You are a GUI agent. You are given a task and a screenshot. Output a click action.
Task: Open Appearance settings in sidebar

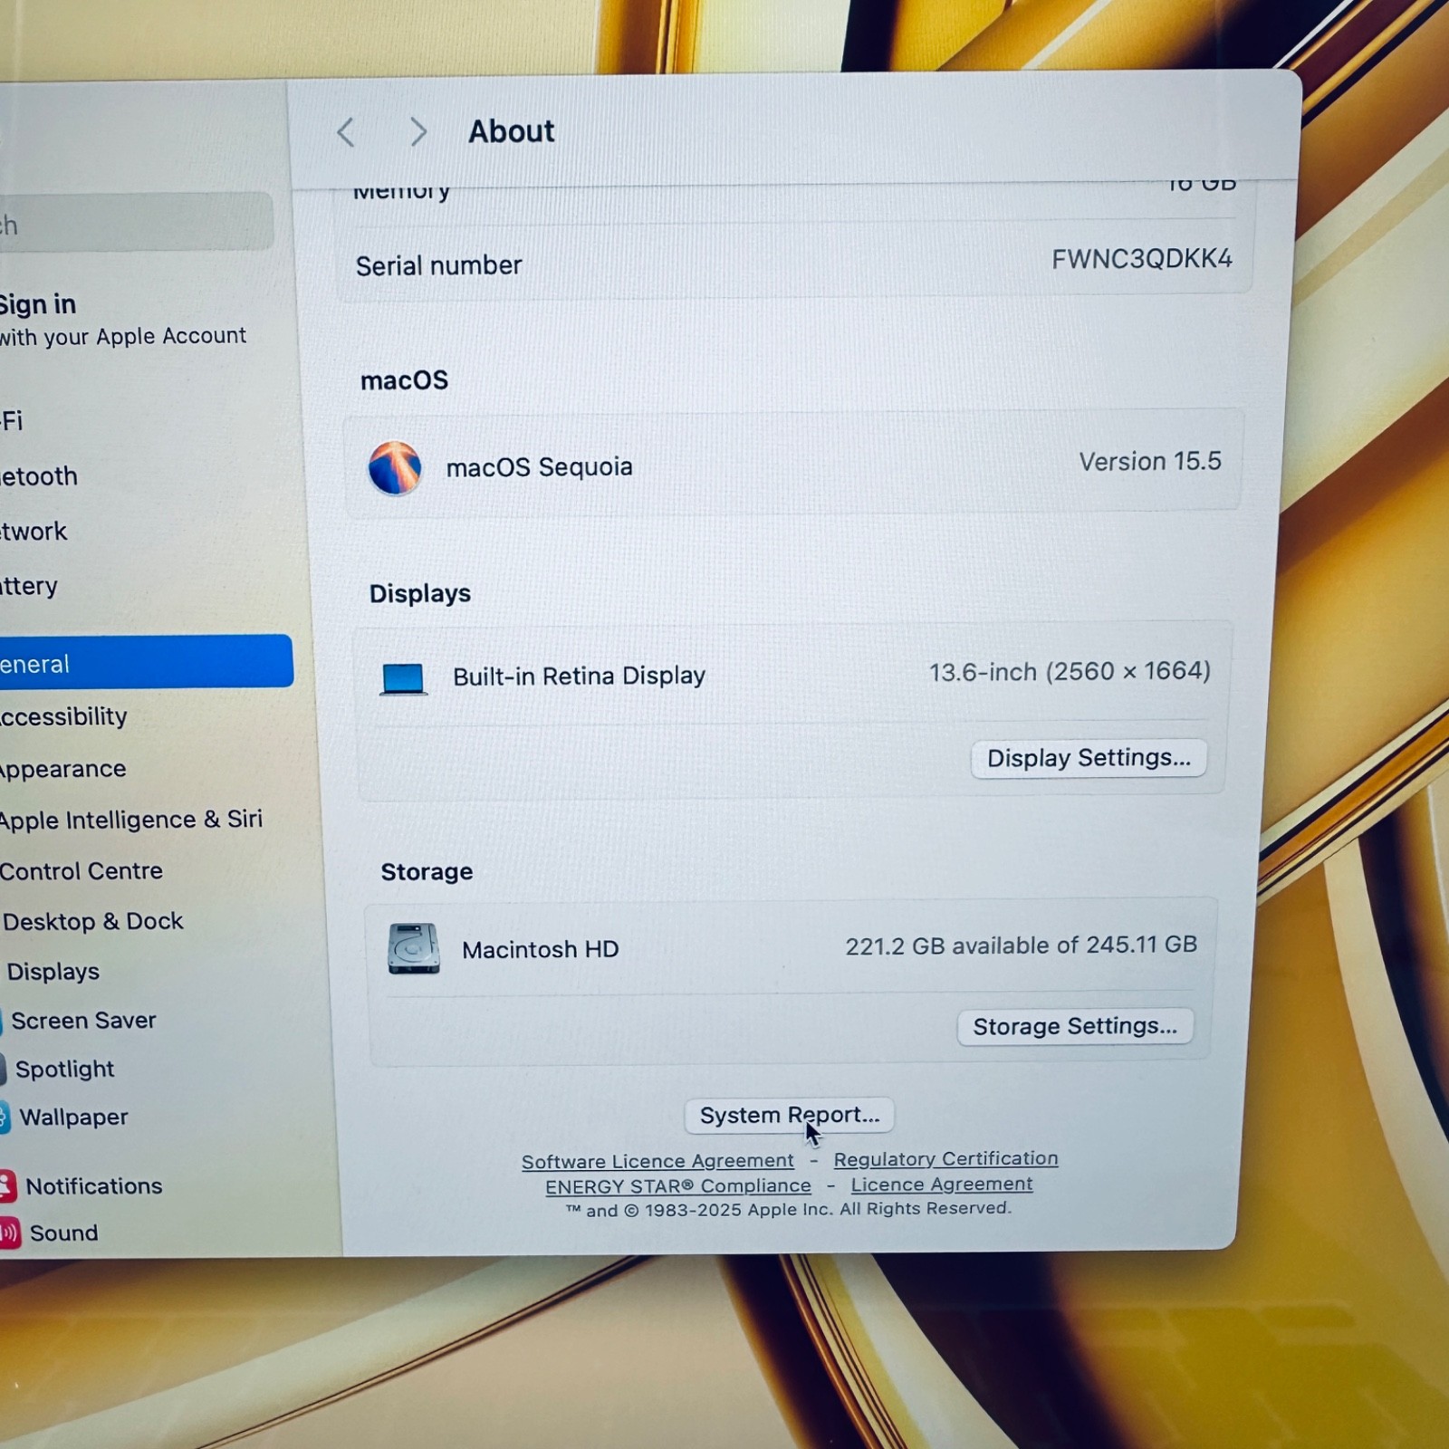(63, 769)
